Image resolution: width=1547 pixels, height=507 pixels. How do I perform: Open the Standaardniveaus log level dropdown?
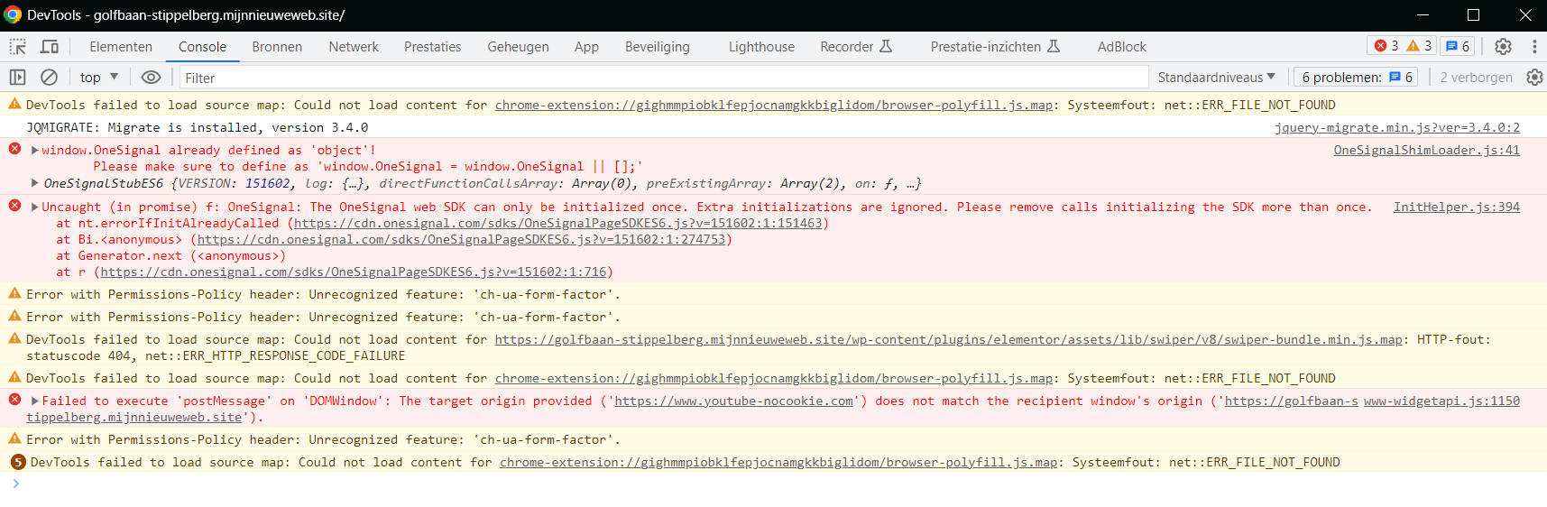coord(1216,78)
